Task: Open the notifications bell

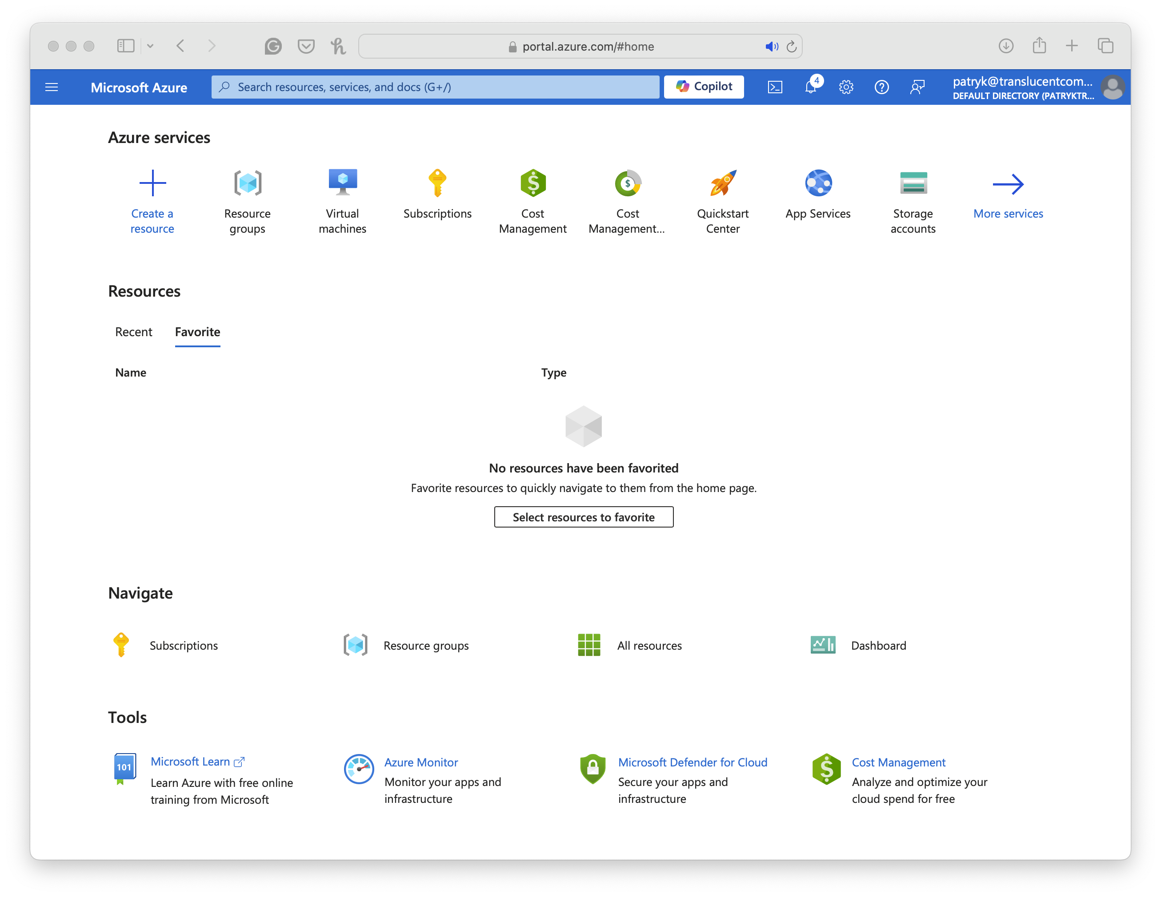Action: 810,87
